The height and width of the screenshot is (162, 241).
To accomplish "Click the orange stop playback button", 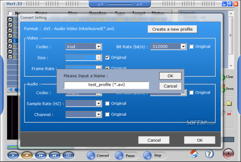I will pos(27,155).
